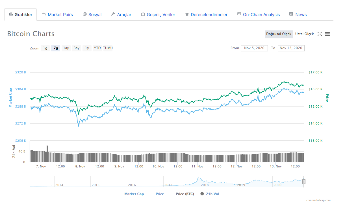Open the Derecelendirmeler tab

(x=206, y=14)
